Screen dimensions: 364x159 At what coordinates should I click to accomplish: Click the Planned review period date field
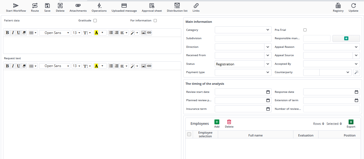(x=243, y=100)
